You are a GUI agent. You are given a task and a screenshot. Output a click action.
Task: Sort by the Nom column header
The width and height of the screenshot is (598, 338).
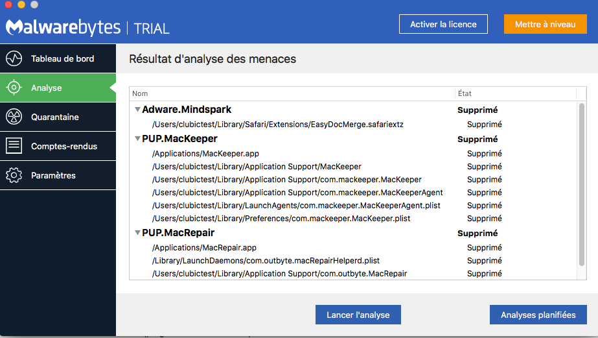(292, 93)
